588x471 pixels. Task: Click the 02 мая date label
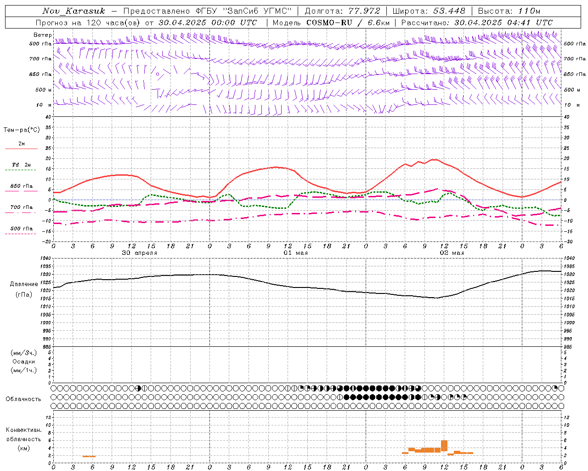click(452, 253)
